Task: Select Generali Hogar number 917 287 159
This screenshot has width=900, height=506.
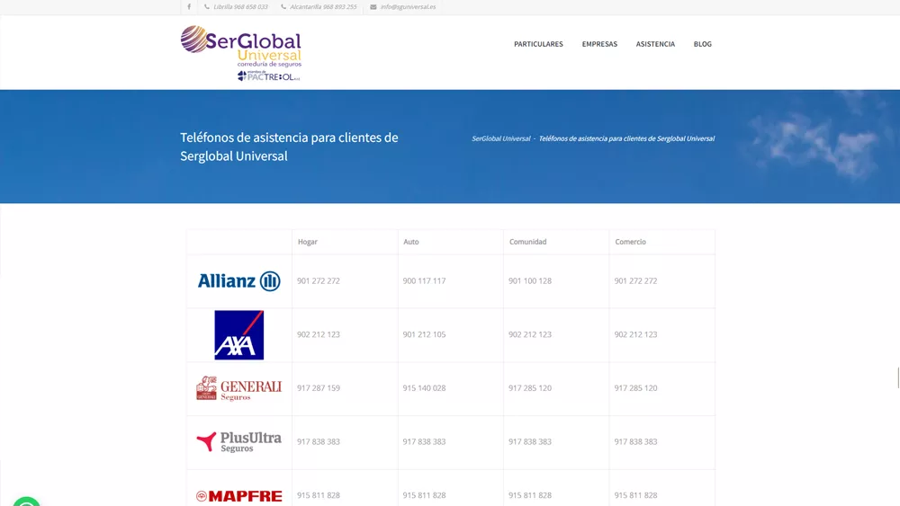Action: tap(319, 388)
